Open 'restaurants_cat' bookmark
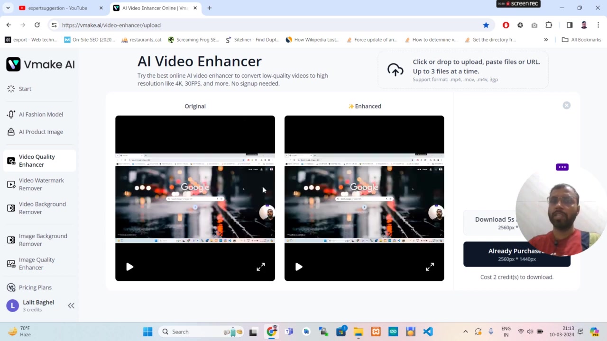The height and width of the screenshot is (341, 607). 142,40
